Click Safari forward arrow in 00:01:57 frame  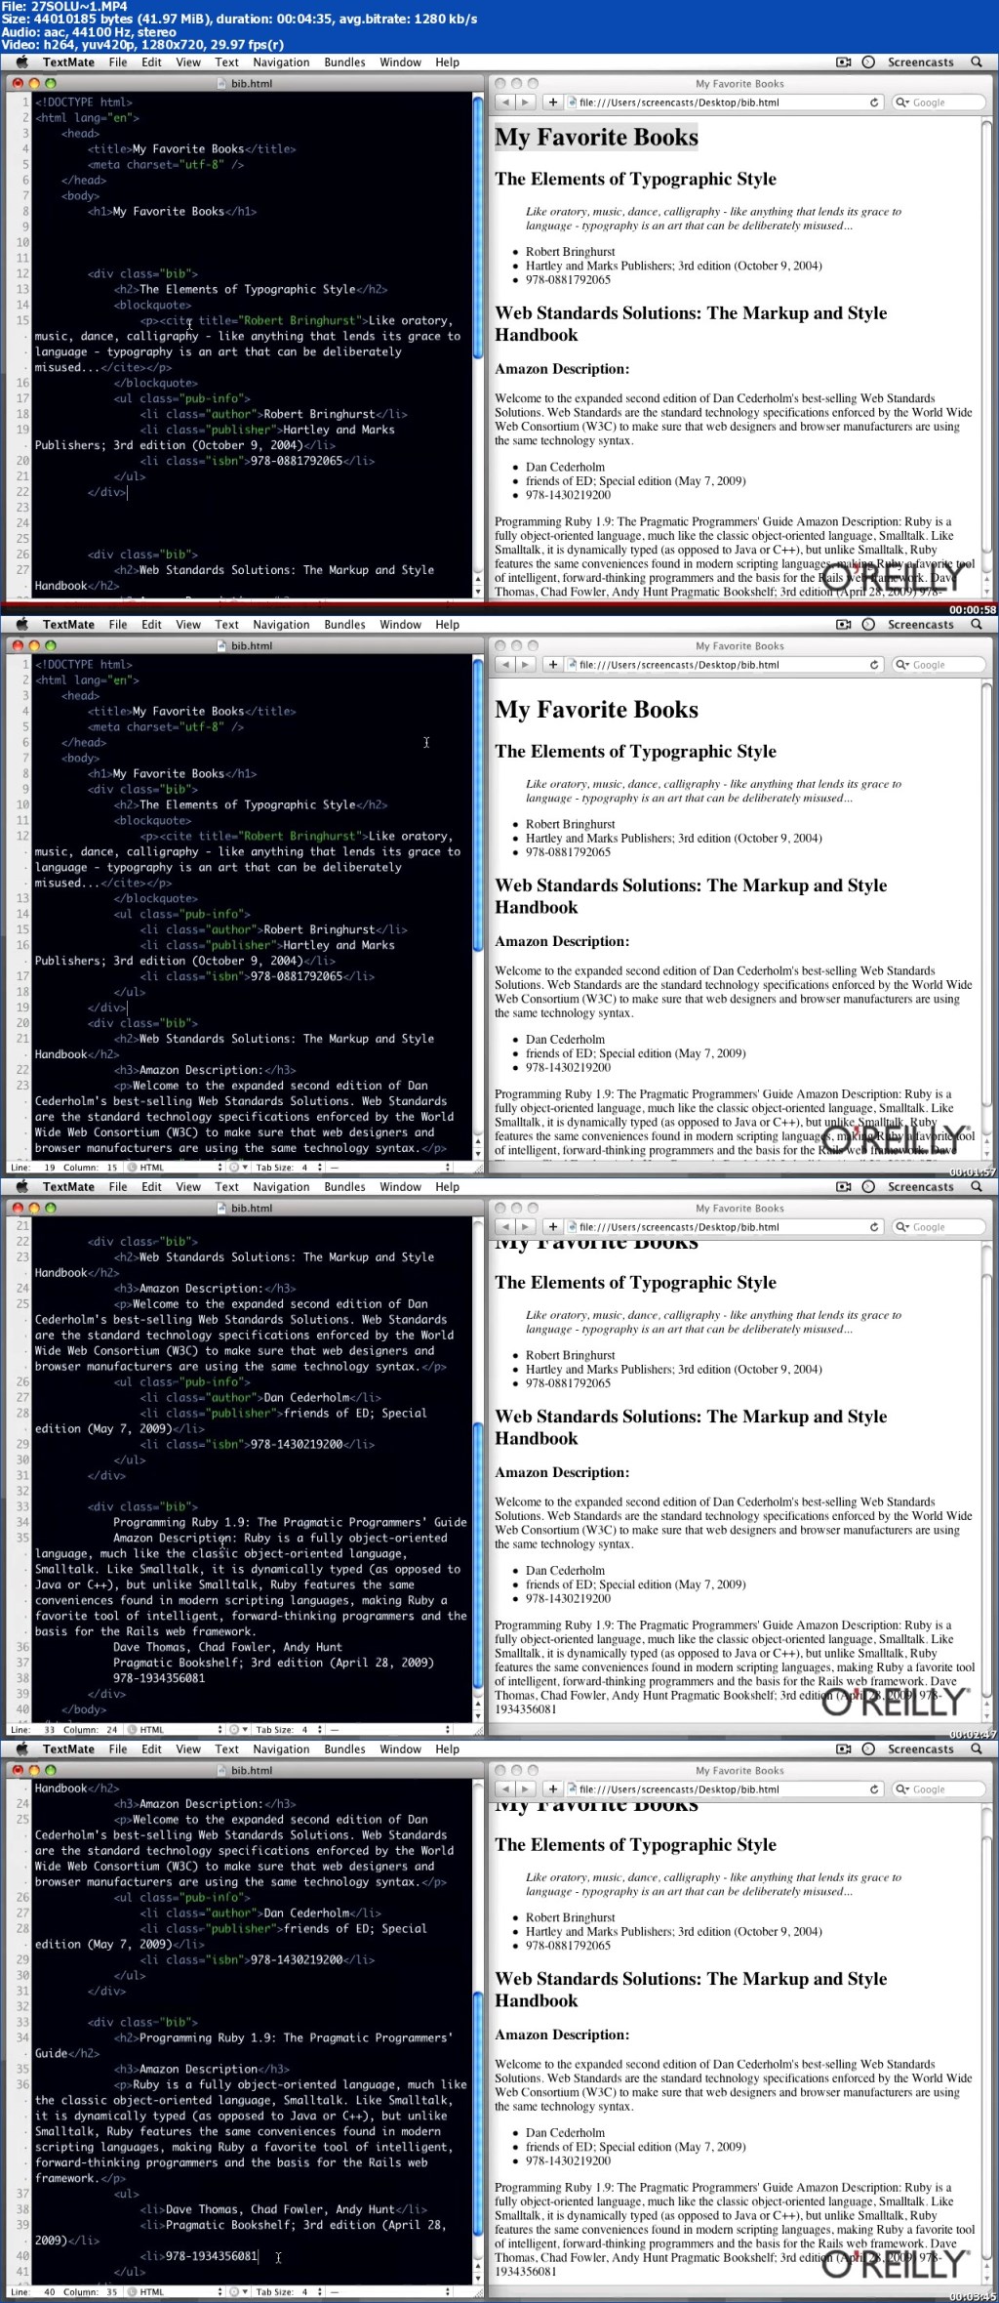coord(525,665)
